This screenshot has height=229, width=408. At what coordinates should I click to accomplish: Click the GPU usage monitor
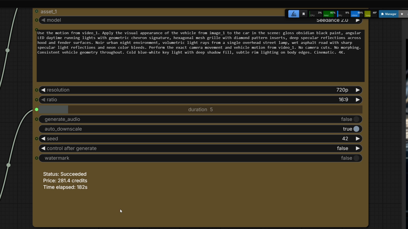[343, 14]
